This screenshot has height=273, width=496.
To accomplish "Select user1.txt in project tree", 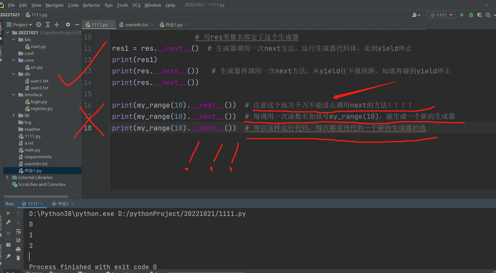I will pyautogui.click(x=39, y=81).
